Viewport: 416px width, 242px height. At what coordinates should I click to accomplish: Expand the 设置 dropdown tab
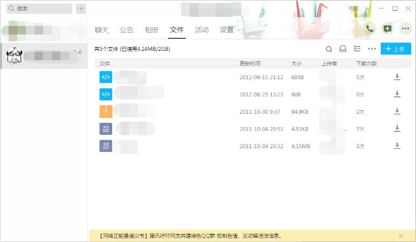click(230, 30)
